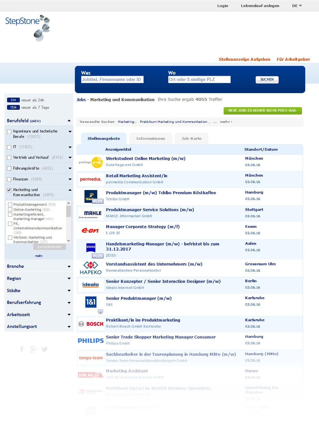Click the monitor icon under 1&1 logo
The height and width of the screenshot is (430, 319).
(x=100, y=312)
